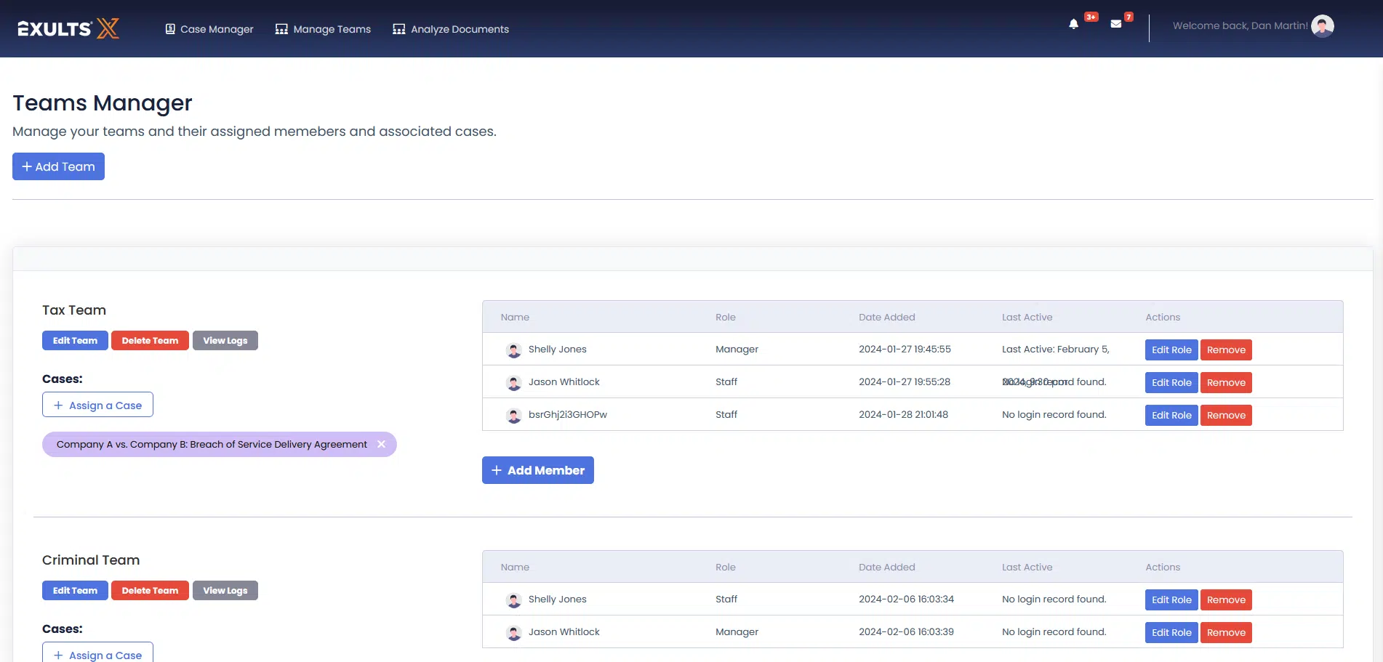The width and height of the screenshot is (1383, 662).
Task: Edit the Tax Team details
Action: pyautogui.click(x=75, y=341)
